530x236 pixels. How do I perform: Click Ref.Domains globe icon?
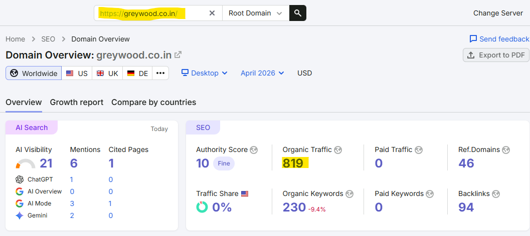click(x=506, y=150)
